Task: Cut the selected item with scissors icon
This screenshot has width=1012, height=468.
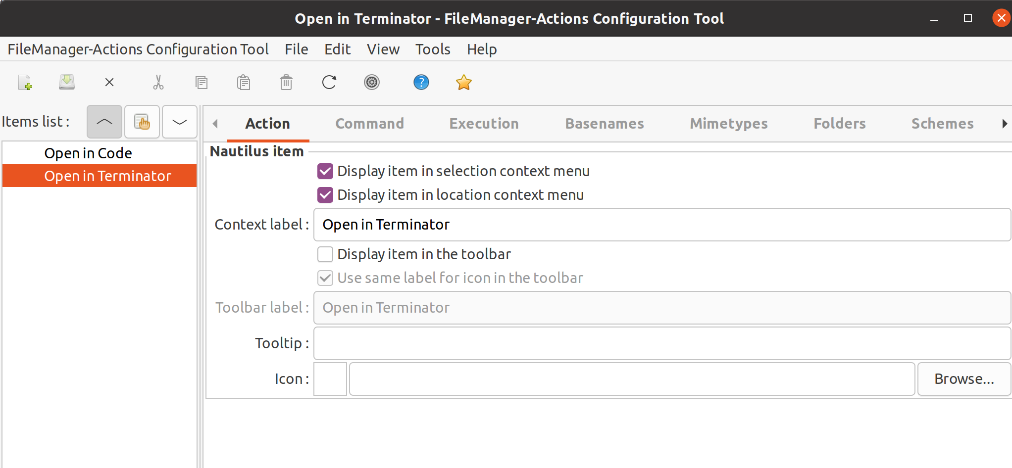Action: tap(158, 82)
